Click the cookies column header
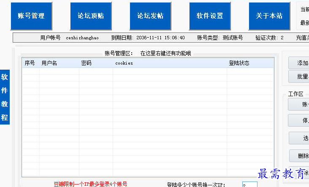This screenshot has width=309, height=187. point(170,63)
